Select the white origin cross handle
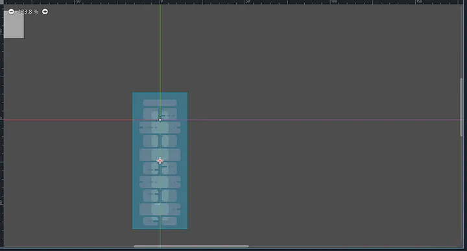This screenshot has height=251, width=467. pyautogui.click(x=160, y=120)
